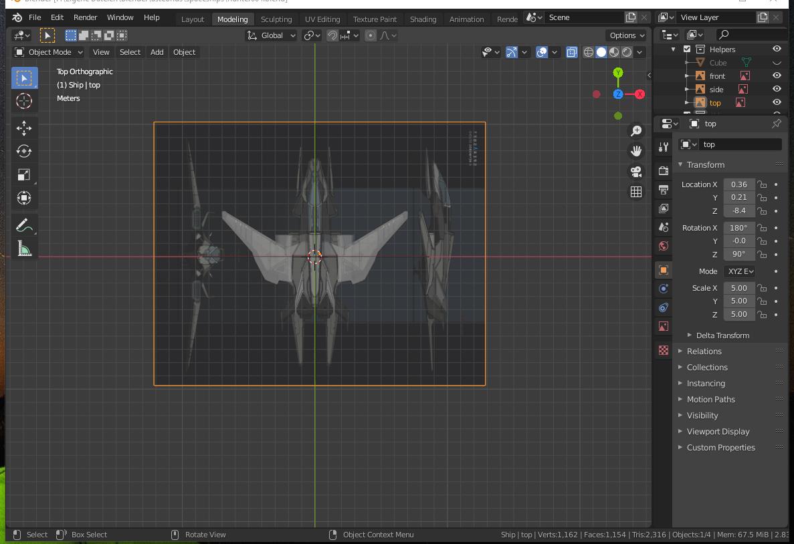The height and width of the screenshot is (544, 794).
Task: Click the Options button in the header
Action: coord(627,35)
